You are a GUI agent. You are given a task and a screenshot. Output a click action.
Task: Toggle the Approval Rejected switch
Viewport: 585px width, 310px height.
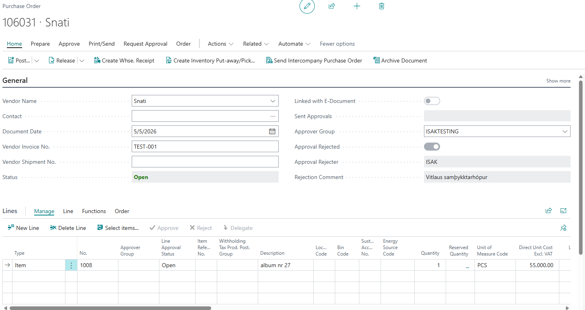(432, 147)
